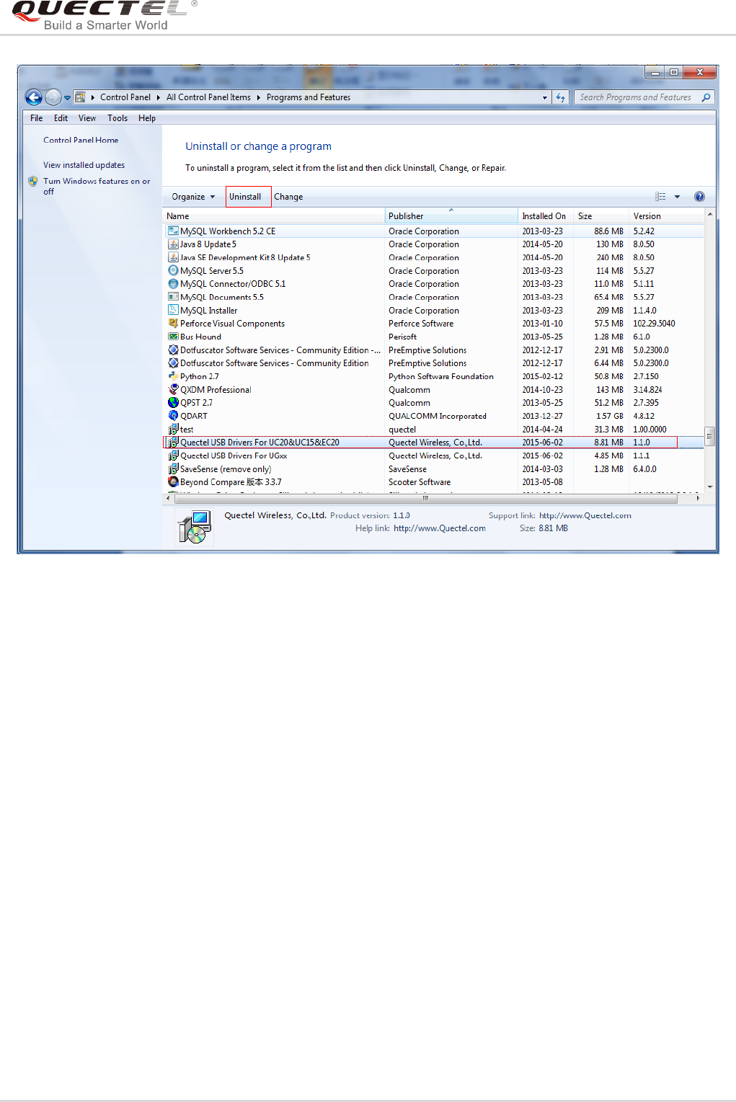The height and width of the screenshot is (1102, 736).
Task: Select the Java 8 Update 5 icon
Action: (173, 244)
